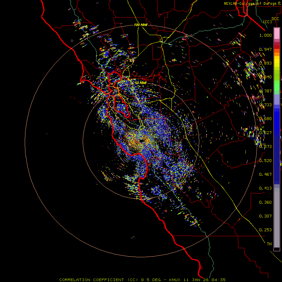Click the 0.840 scale value

pos(265,77)
